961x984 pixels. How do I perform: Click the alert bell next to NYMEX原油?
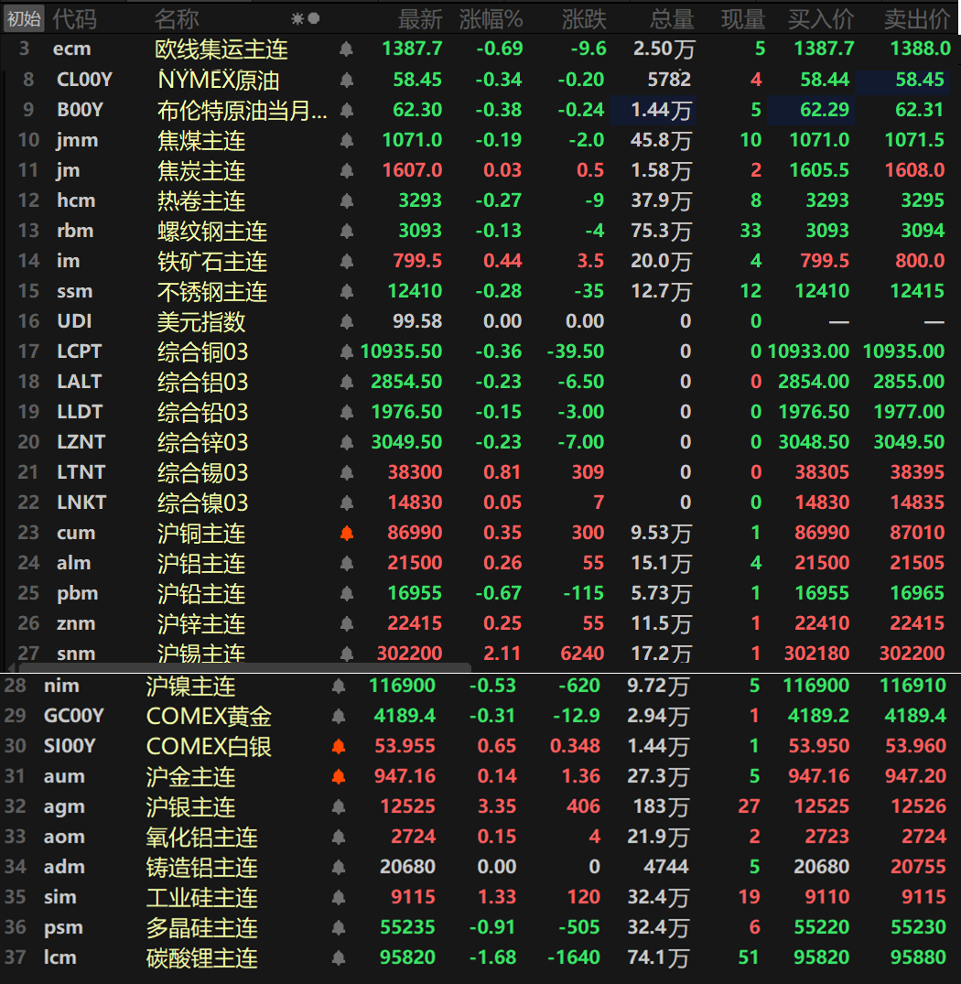pyautogui.click(x=346, y=80)
